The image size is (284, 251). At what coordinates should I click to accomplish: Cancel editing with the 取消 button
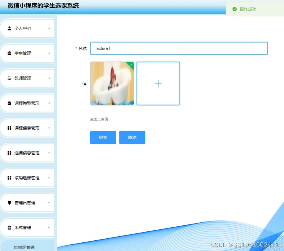(132, 137)
